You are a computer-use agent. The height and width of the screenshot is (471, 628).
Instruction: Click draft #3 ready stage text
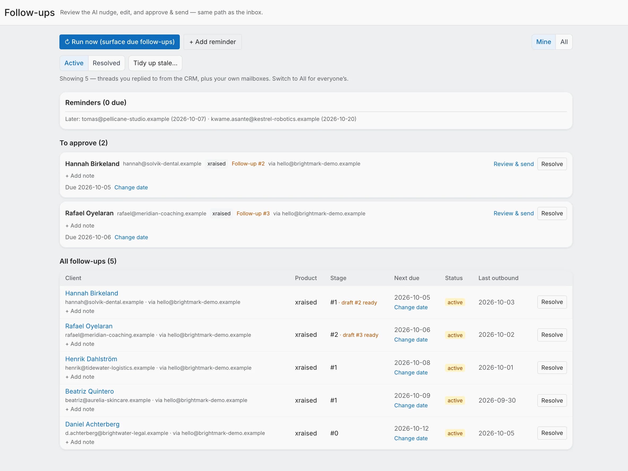pos(361,335)
